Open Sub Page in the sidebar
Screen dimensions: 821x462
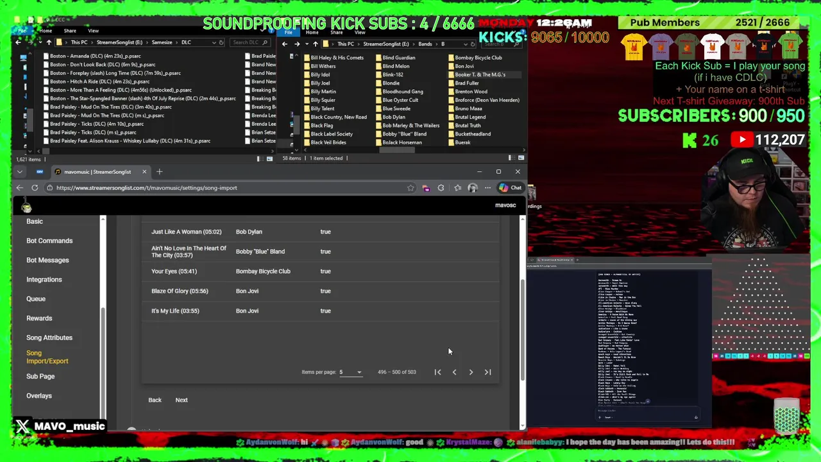click(40, 376)
